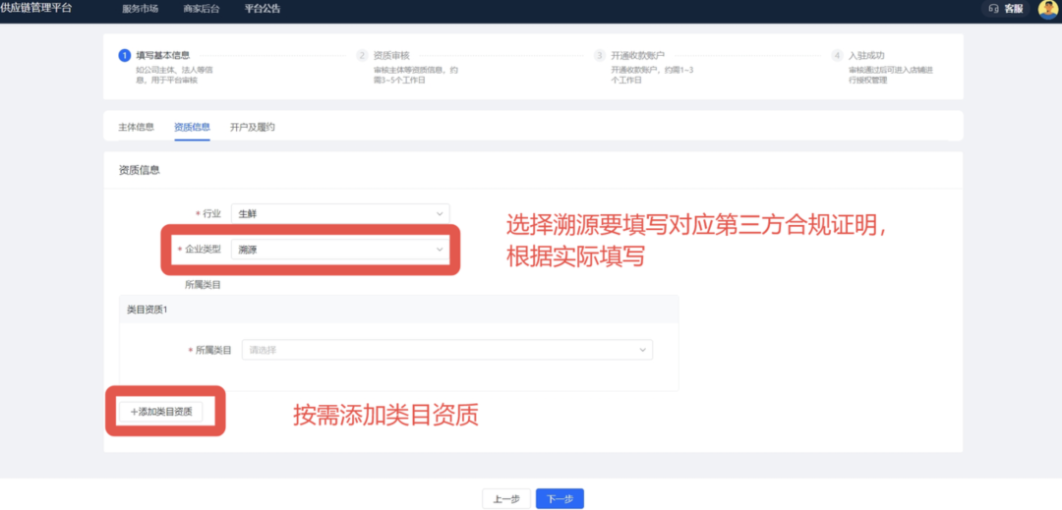The height and width of the screenshot is (510, 1062).
Task: Click the 上一步 button
Action: [x=506, y=498]
